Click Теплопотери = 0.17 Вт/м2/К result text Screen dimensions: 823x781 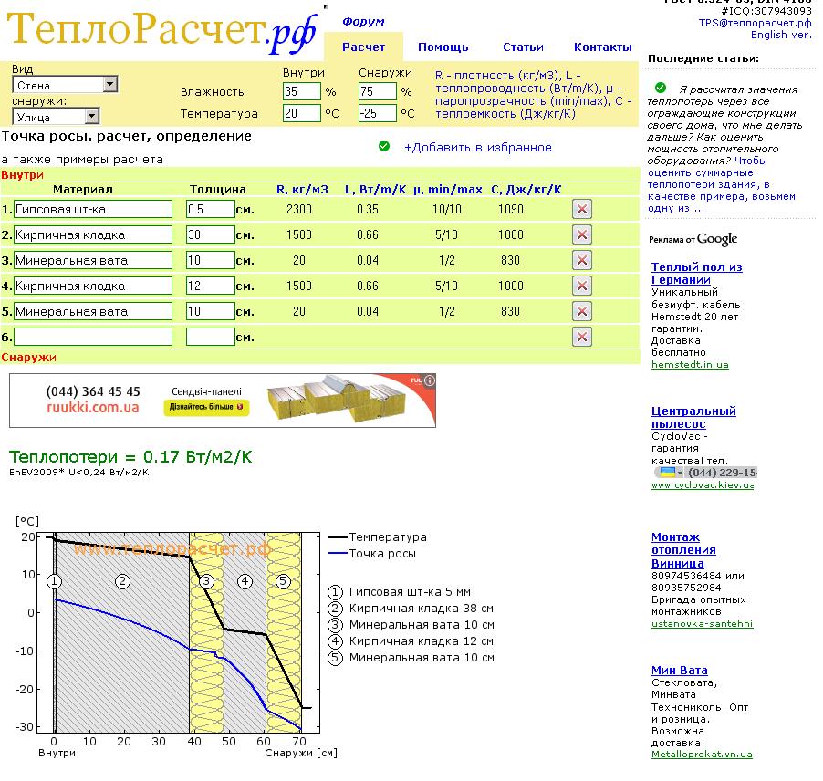click(130, 456)
